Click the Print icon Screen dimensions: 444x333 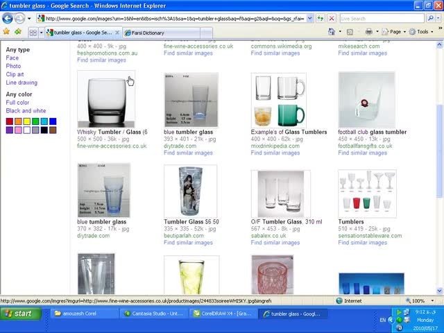click(x=368, y=32)
